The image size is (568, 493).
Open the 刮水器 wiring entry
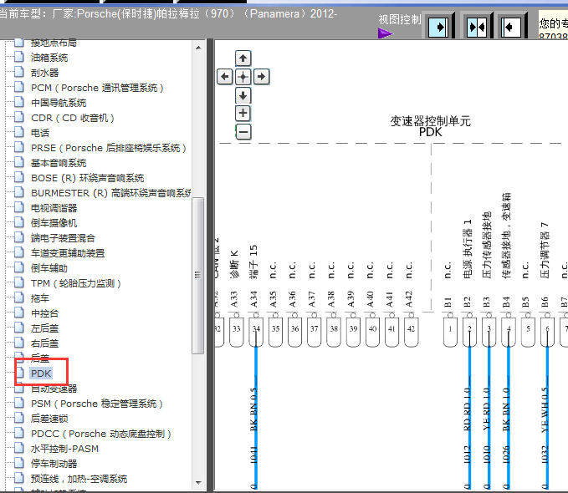pyautogui.click(x=44, y=73)
